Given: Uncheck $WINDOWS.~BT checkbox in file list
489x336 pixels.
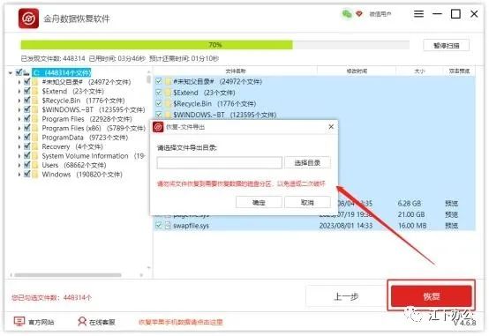Looking at the screenshot, I should point(159,115).
